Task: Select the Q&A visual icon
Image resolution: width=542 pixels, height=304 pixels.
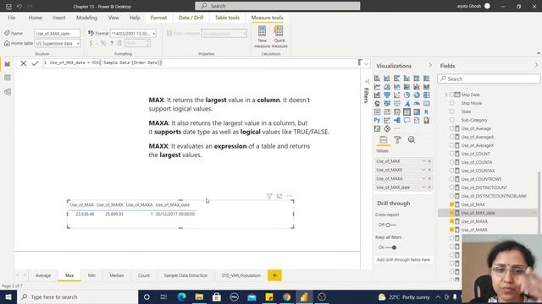Action: [x=406, y=120]
